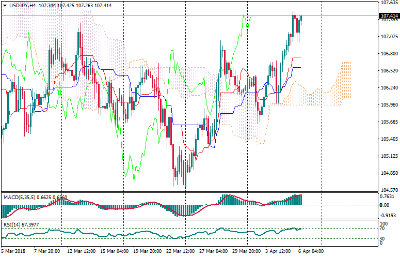Click the latest candlestick at chart's right edge
400x257 pixels.
click(300, 19)
